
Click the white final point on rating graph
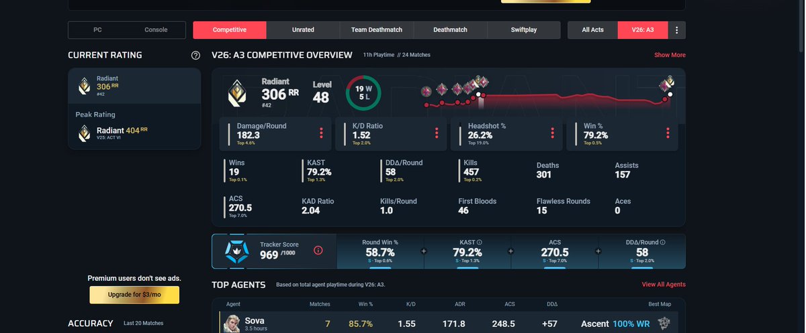click(670, 95)
